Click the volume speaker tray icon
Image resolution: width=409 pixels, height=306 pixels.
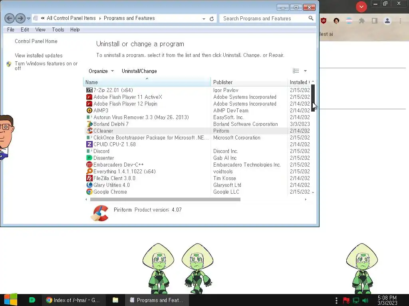(x=365, y=300)
